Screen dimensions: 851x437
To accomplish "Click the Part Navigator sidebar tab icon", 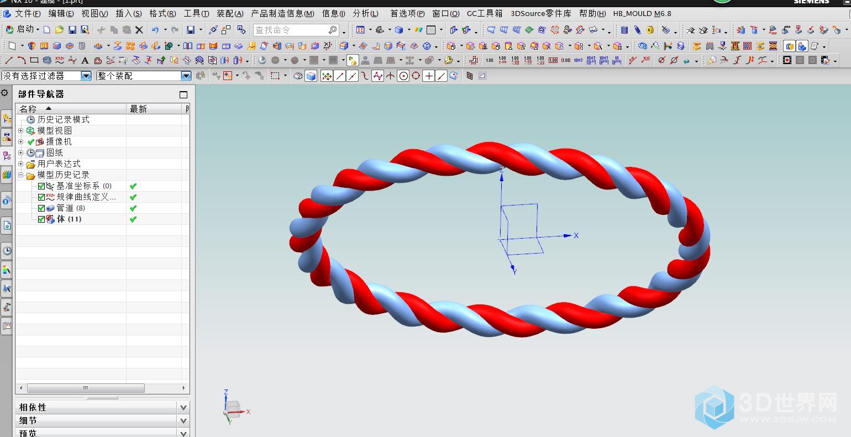I will click(7, 156).
